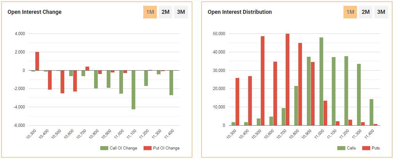This screenshot has width=393, height=159.
Task: Switch Open Interest Change to 2M
Action: pos(165,12)
